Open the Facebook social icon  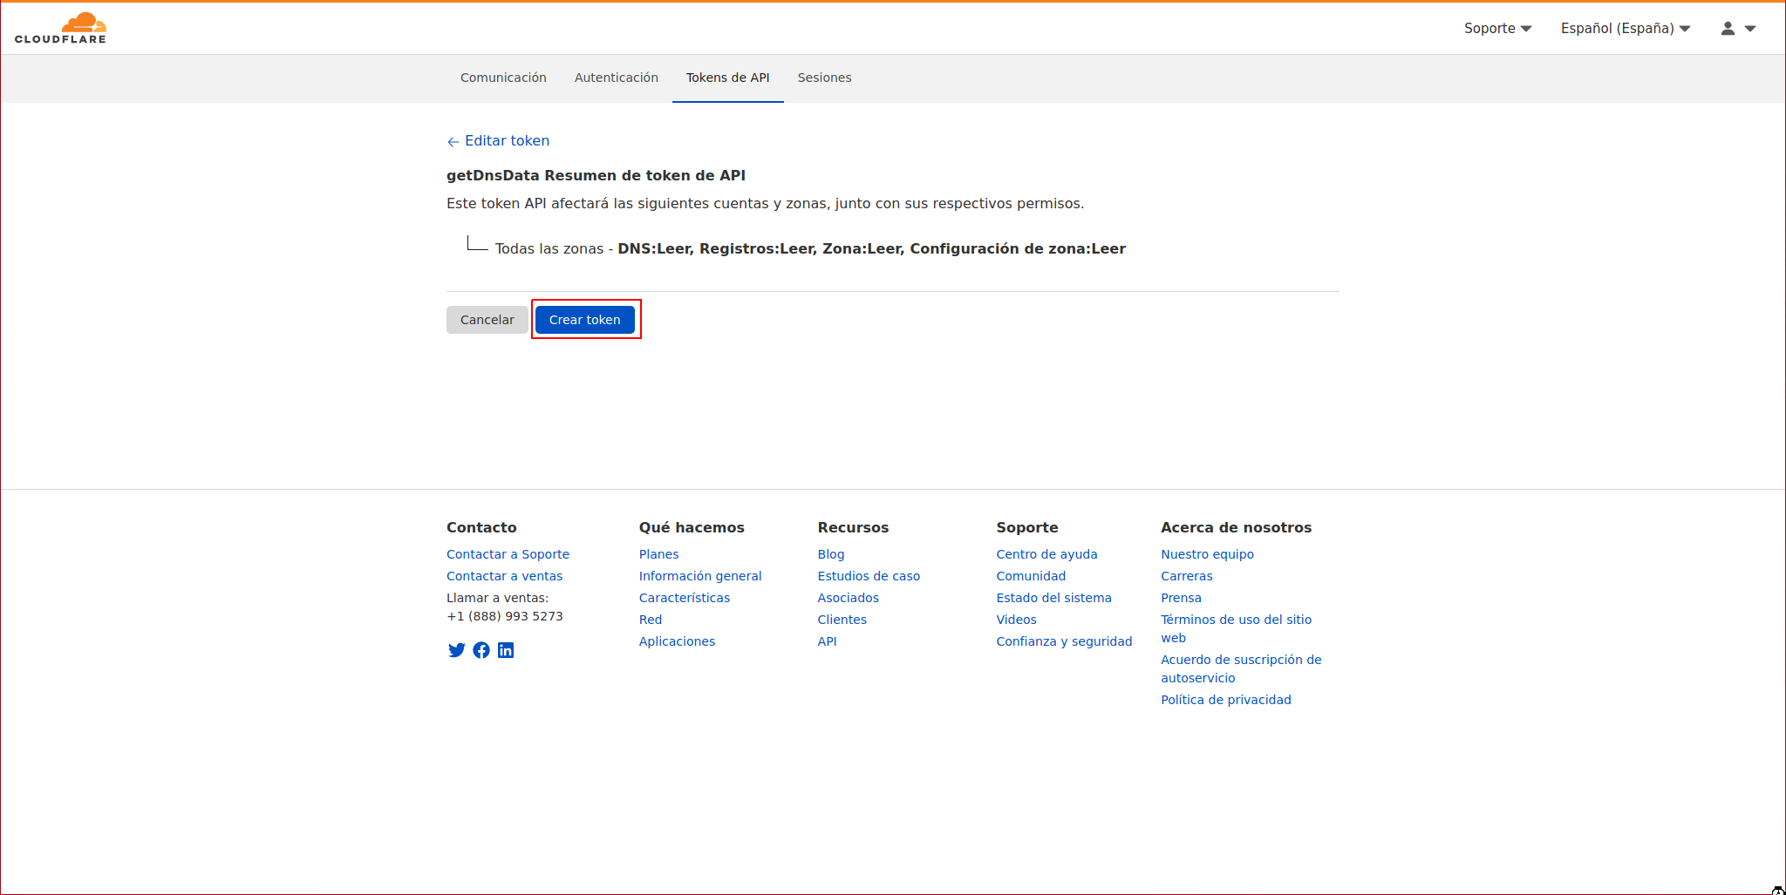click(481, 650)
